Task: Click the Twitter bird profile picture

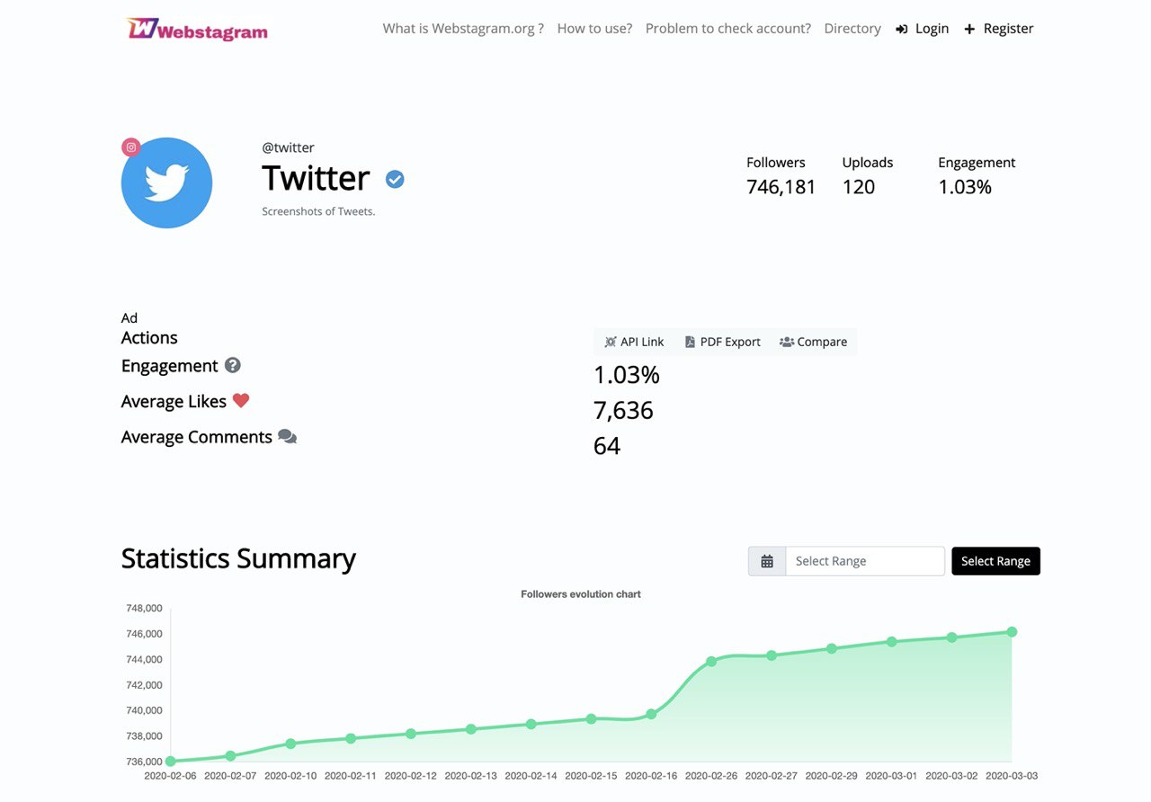Action: (x=167, y=183)
